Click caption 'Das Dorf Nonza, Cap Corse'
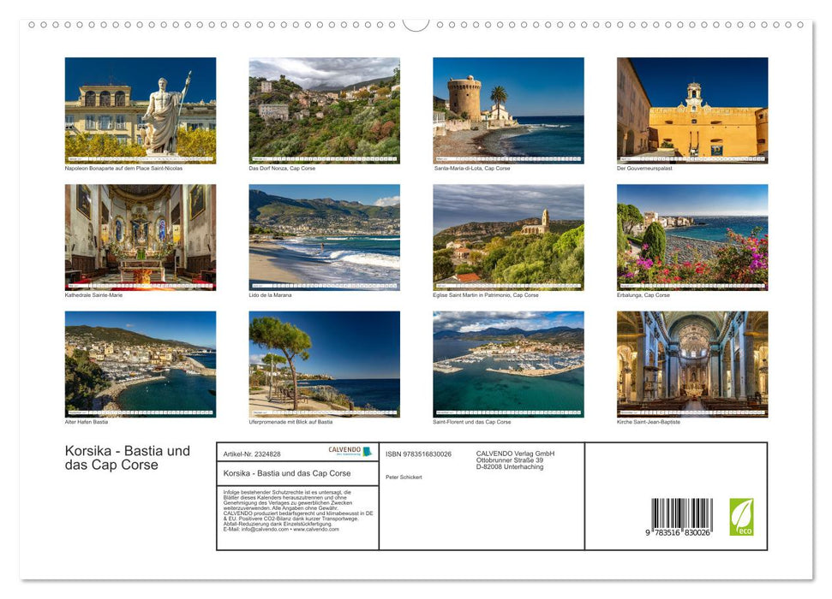Viewport: 832px width, 599px height. [x=282, y=168]
